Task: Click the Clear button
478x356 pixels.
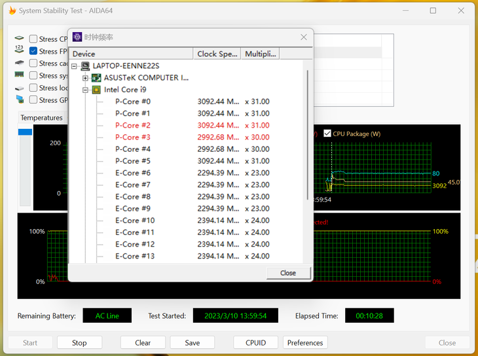Action: [x=143, y=343]
